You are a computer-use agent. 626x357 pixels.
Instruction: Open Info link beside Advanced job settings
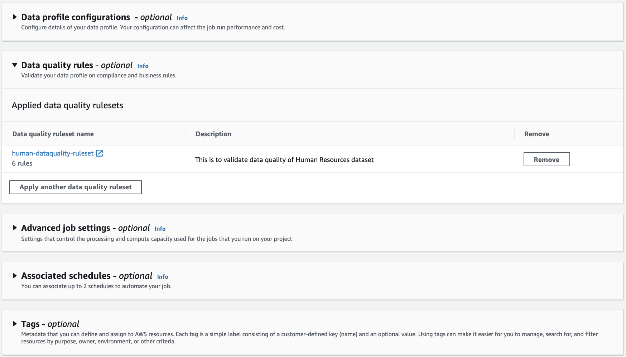click(x=160, y=229)
